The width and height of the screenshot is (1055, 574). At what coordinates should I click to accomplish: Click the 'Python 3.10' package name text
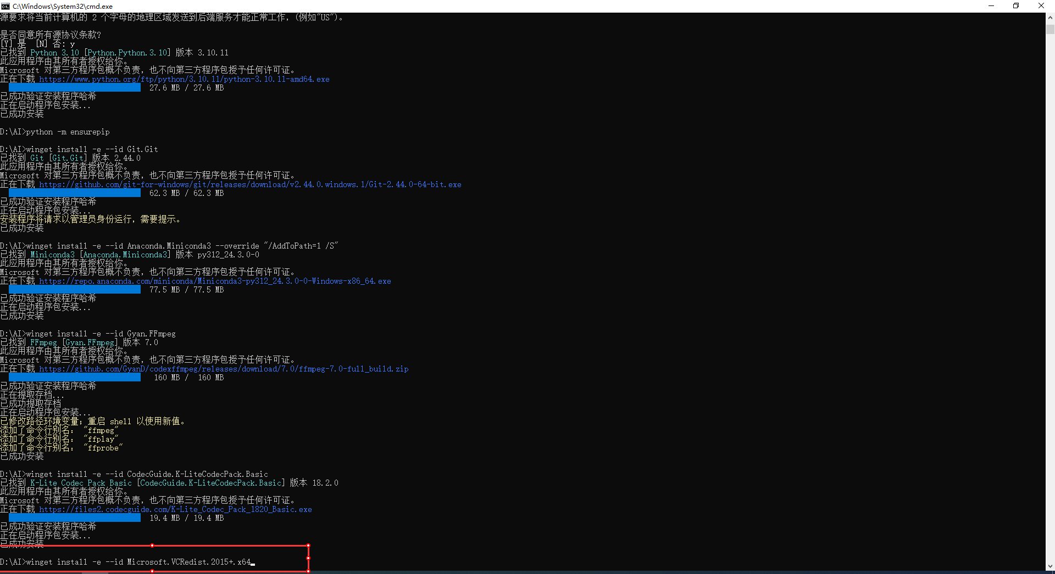pos(54,53)
